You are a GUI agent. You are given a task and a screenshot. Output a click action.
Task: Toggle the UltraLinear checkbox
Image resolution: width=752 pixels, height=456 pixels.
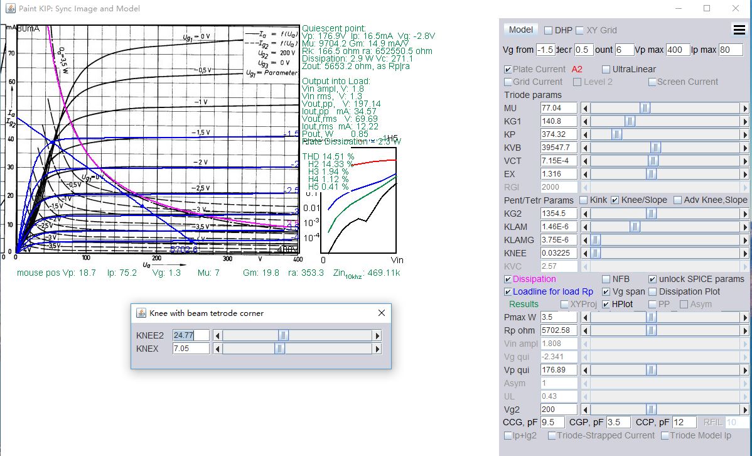coord(606,69)
